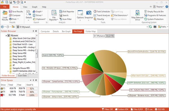
Task: Open System Protection
Action: (154, 19)
